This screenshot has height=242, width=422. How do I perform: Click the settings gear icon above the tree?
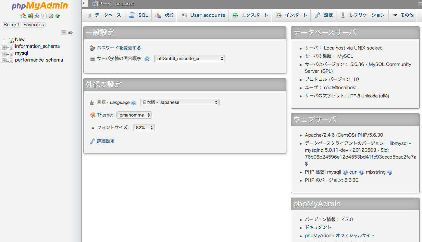point(51,16)
